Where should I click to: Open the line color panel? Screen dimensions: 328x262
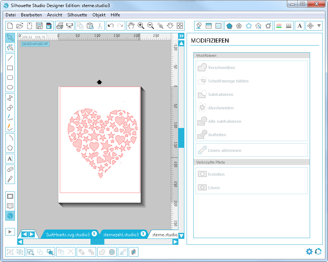[x=279, y=26]
